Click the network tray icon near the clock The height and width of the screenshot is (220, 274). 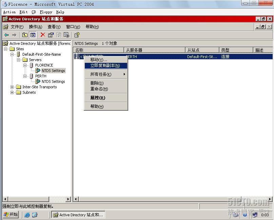click(255, 215)
